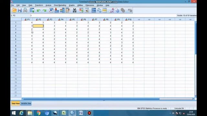Screen dimensions: 207x116
Task: Click the Weight cases scale icon
Action: point(99,10)
